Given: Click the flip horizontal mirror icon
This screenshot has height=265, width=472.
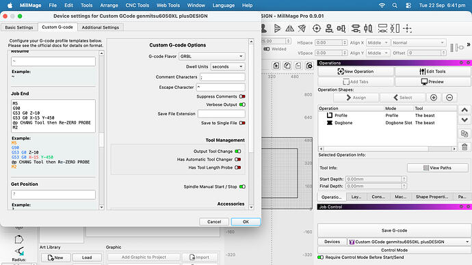Looking at the screenshot, I should pos(289,29).
